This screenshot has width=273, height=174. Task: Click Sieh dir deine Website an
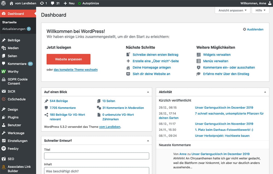(151, 74)
